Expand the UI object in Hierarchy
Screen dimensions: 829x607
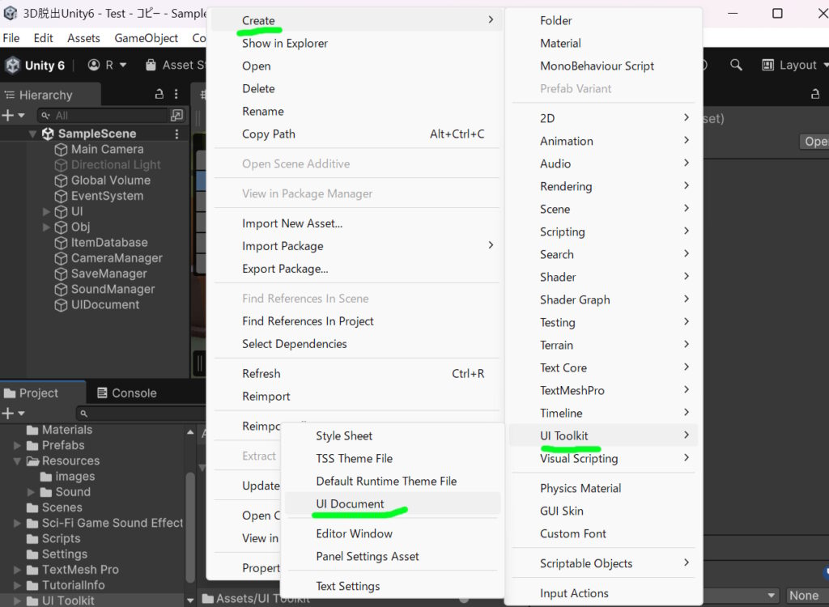tap(46, 211)
